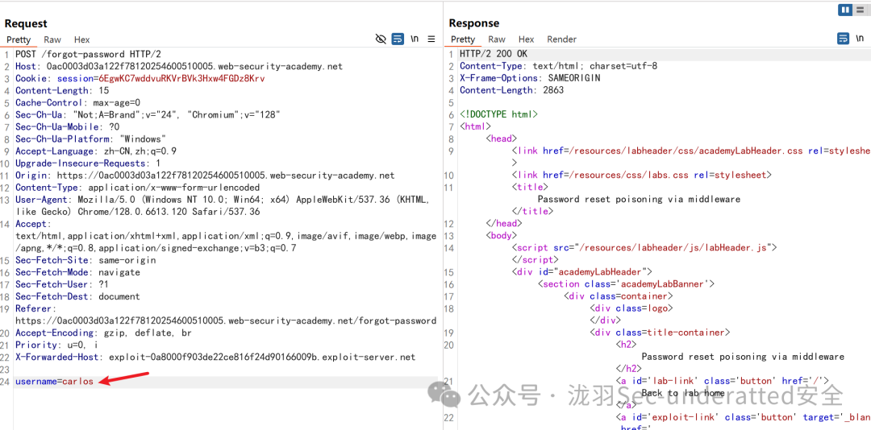Click the Sec-Ch-Ua-Mobile: ?0 header
Viewport: 871px width, 430px height.
(67, 127)
